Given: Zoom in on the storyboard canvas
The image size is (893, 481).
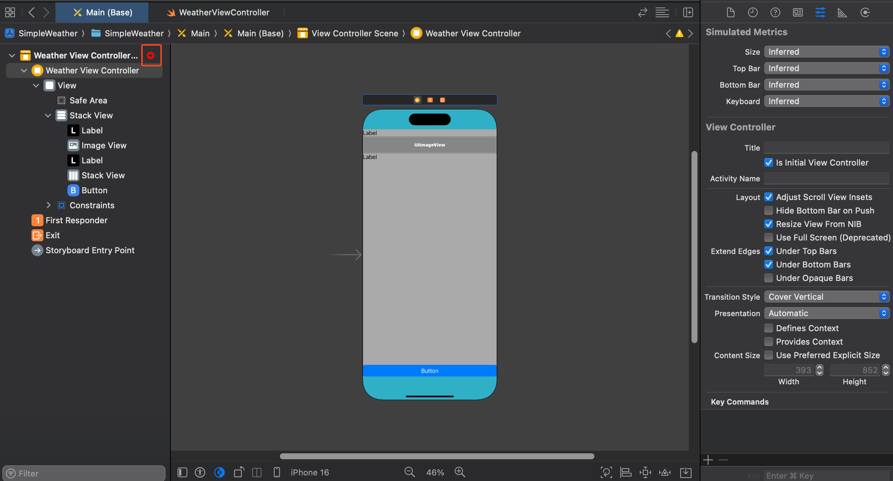Looking at the screenshot, I should [460, 472].
